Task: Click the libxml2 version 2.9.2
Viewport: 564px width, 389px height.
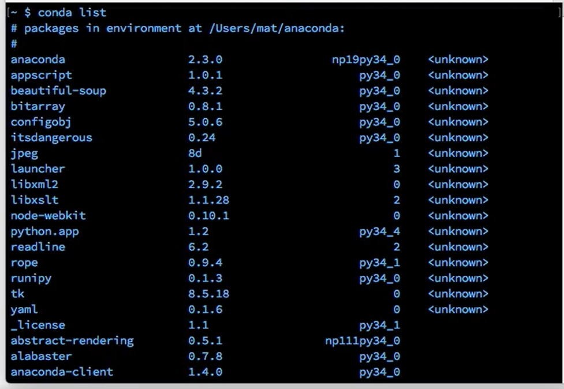Action: tap(205, 184)
